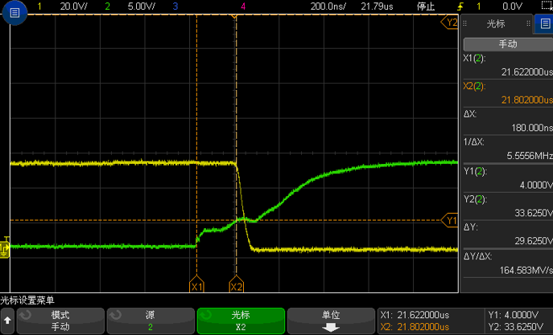The width and height of the screenshot is (553, 335).
Task: Click the back up-arrow softkey
Action: (7, 321)
